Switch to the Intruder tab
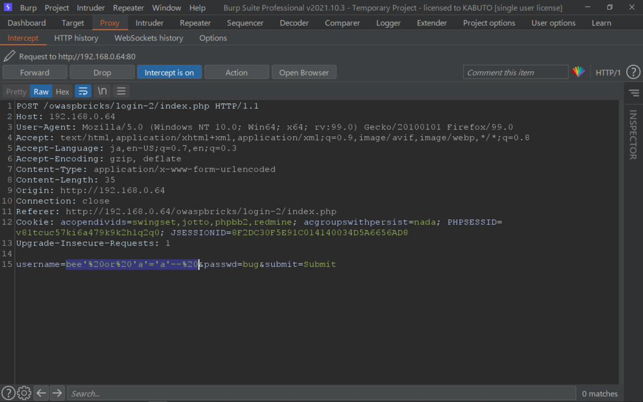 click(x=149, y=23)
